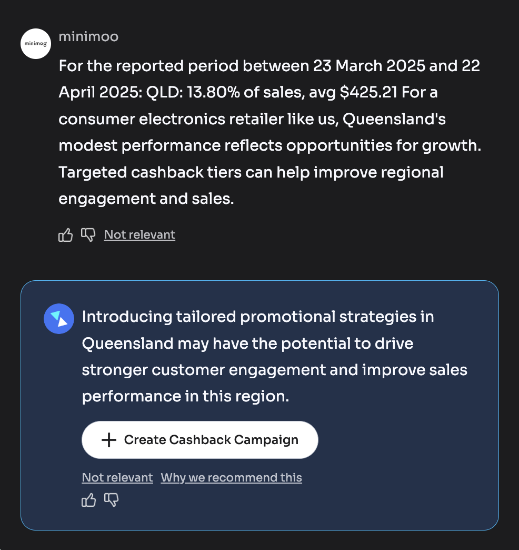Click "Queensland" in the recommendation card text
The width and height of the screenshot is (519, 550).
click(x=127, y=343)
